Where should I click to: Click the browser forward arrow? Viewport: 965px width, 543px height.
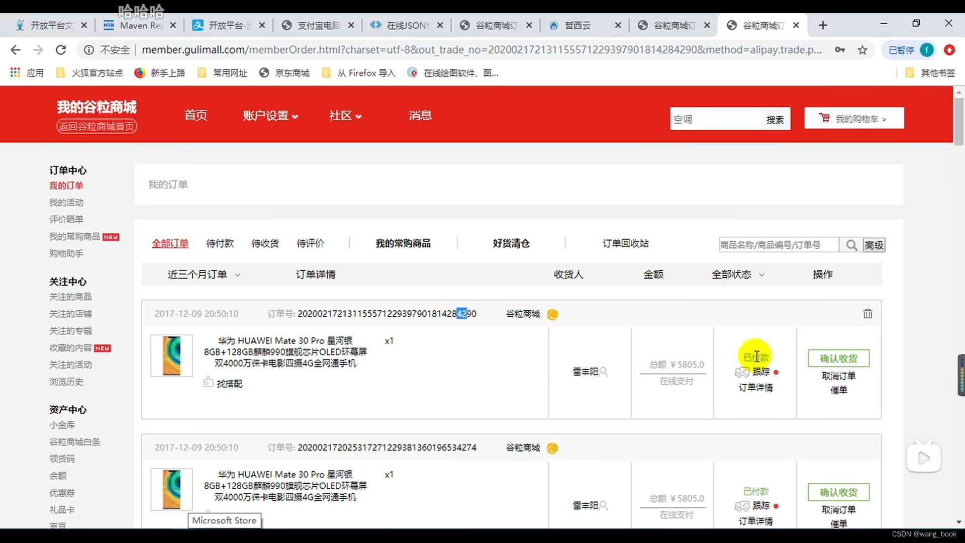tap(38, 50)
